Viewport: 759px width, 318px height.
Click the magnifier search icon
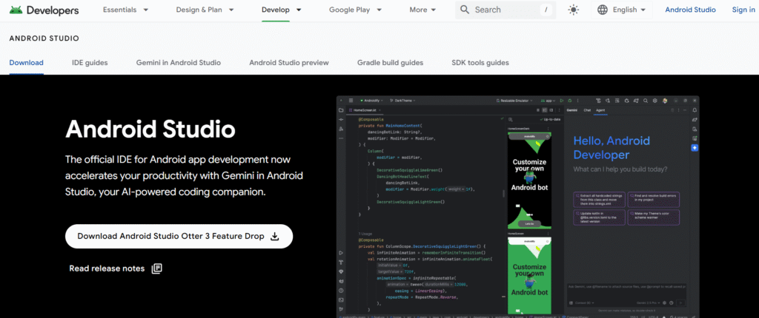(465, 10)
